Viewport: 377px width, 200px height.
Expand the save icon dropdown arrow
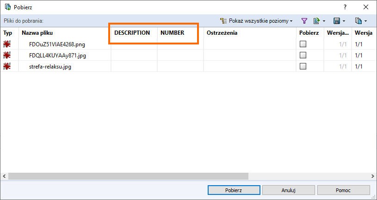pyautogui.click(x=344, y=21)
